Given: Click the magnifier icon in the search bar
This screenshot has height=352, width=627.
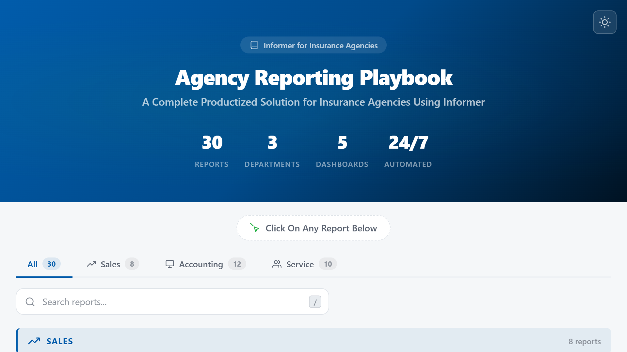Looking at the screenshot, I should pos(31,301).
